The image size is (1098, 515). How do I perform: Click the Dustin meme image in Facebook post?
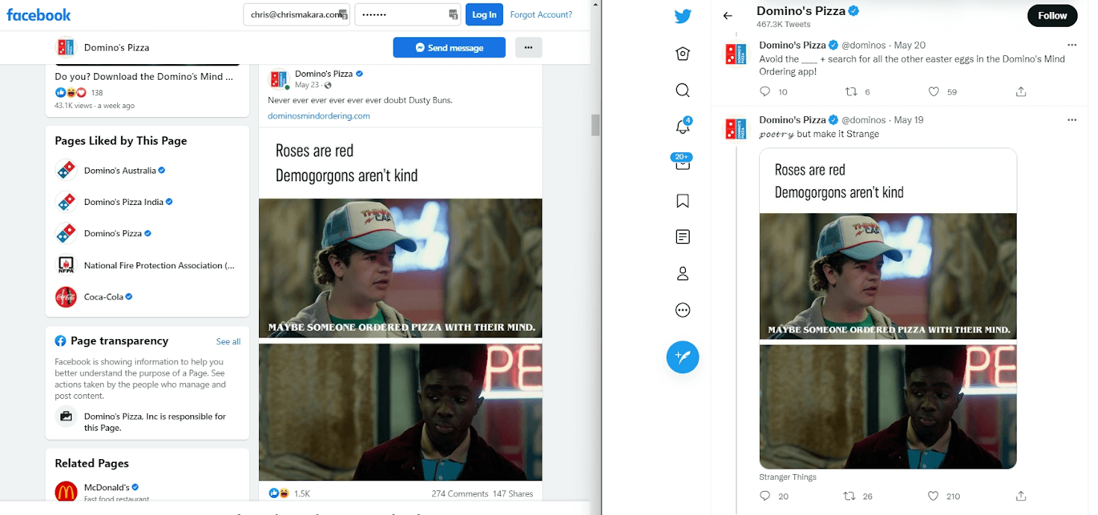pyautogui.click(x=401, y=268)
